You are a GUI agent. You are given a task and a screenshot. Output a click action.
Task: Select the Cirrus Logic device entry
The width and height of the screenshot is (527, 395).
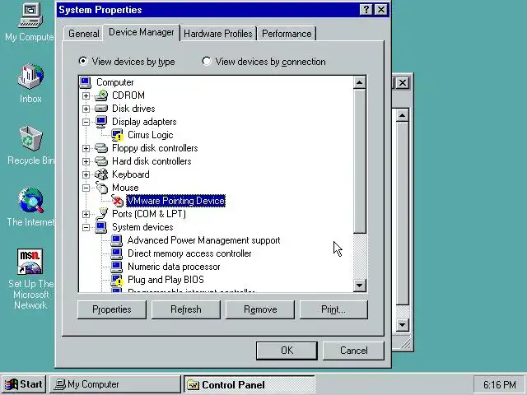pyautogui.click(x=151, y=135)
